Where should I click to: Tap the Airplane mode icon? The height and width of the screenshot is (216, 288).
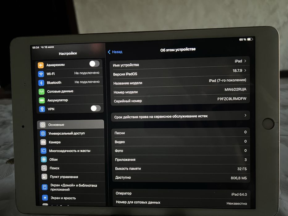pos(41,65)
